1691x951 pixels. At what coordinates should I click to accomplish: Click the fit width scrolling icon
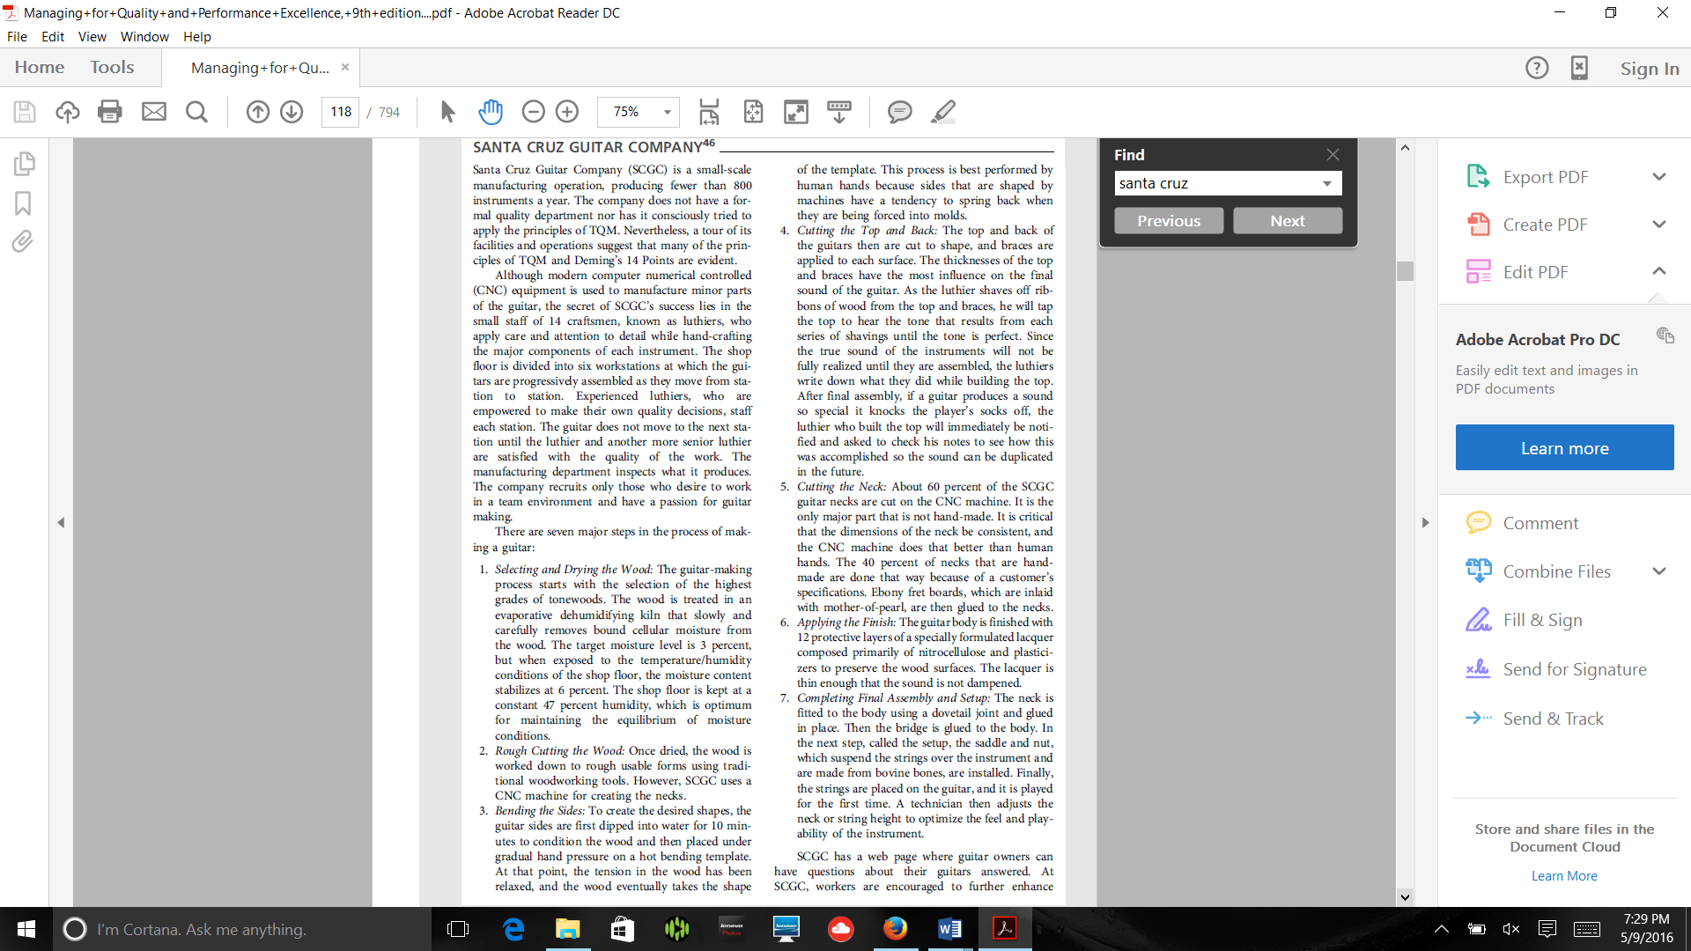[709, 112]
